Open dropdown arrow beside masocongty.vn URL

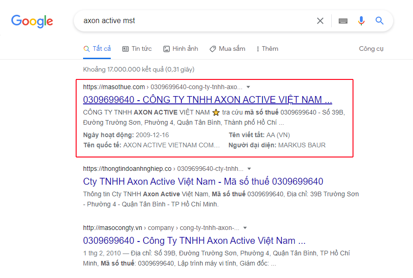coord(245,228)
